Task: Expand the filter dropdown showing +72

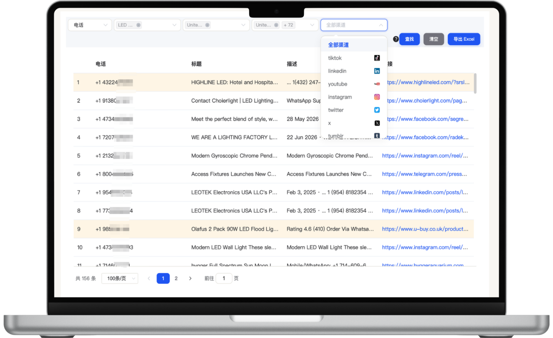Action: tap(285, 25)
